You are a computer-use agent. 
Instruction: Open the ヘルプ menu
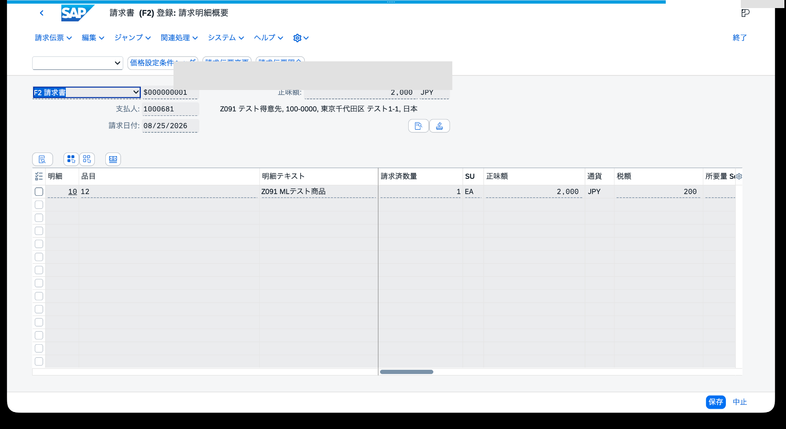(268, 38)
